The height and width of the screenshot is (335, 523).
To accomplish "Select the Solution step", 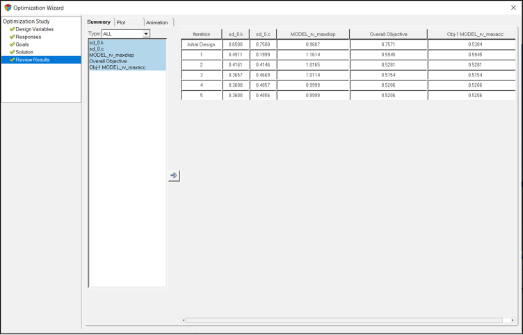I will pyautogui.click(x=24, y=52).
